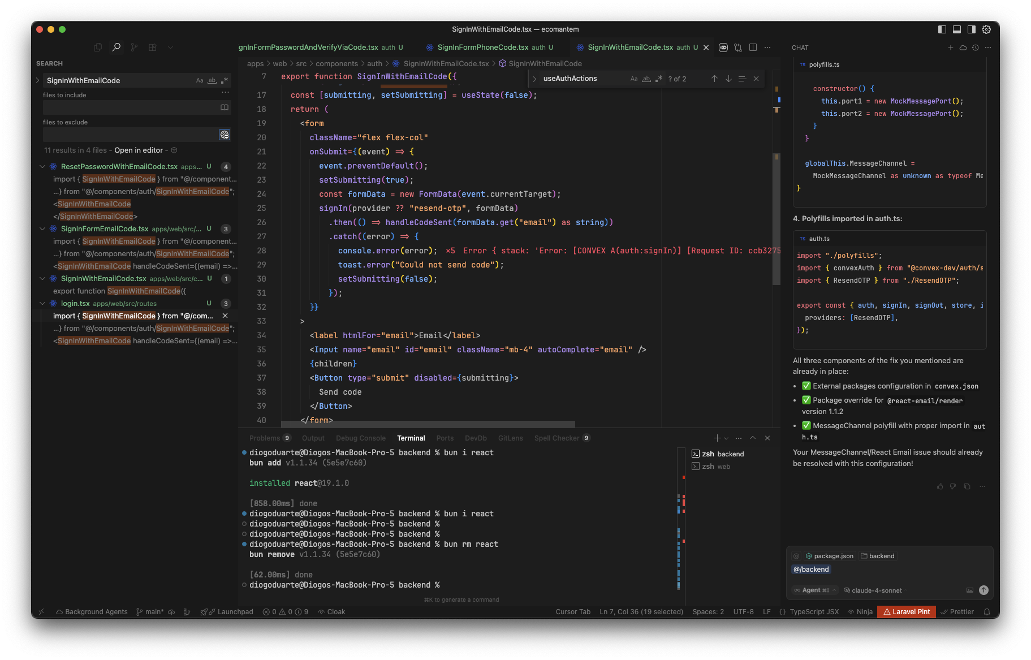This screenshot has height=660, width=1031.
Task: Expand the Replace field in sidebar search
Action: pyautogui.click(x=38, y=80)
